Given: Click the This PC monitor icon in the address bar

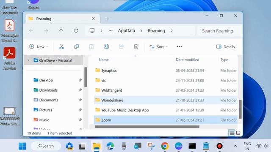Looking at the screenshot, I should (92, 31).
